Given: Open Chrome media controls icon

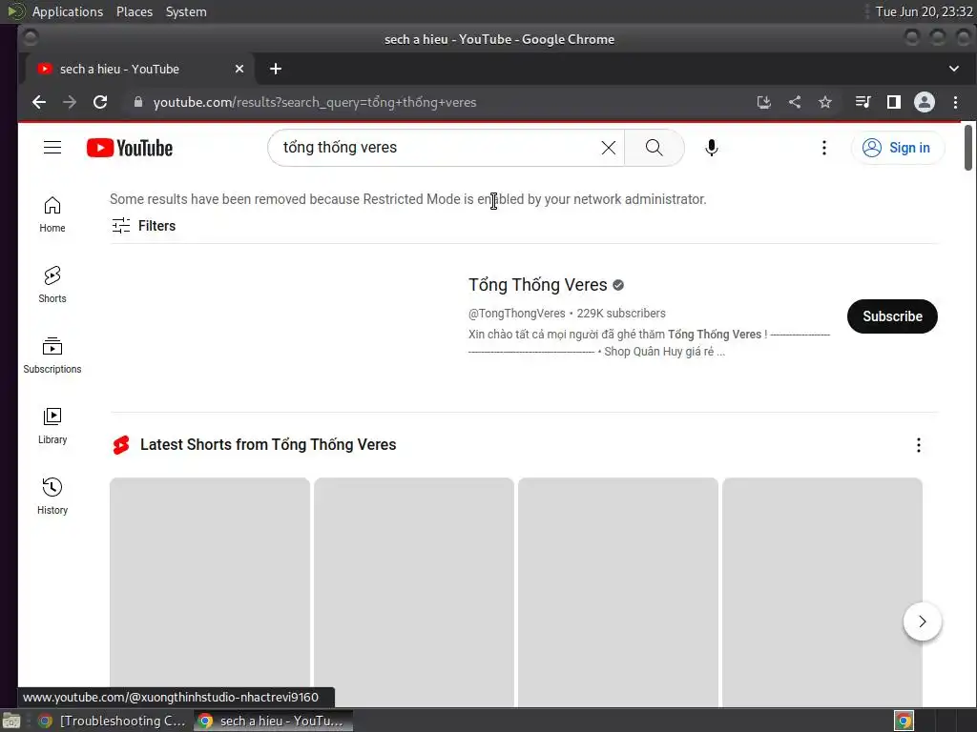Looking at the screenshot, I should point(863,102).
